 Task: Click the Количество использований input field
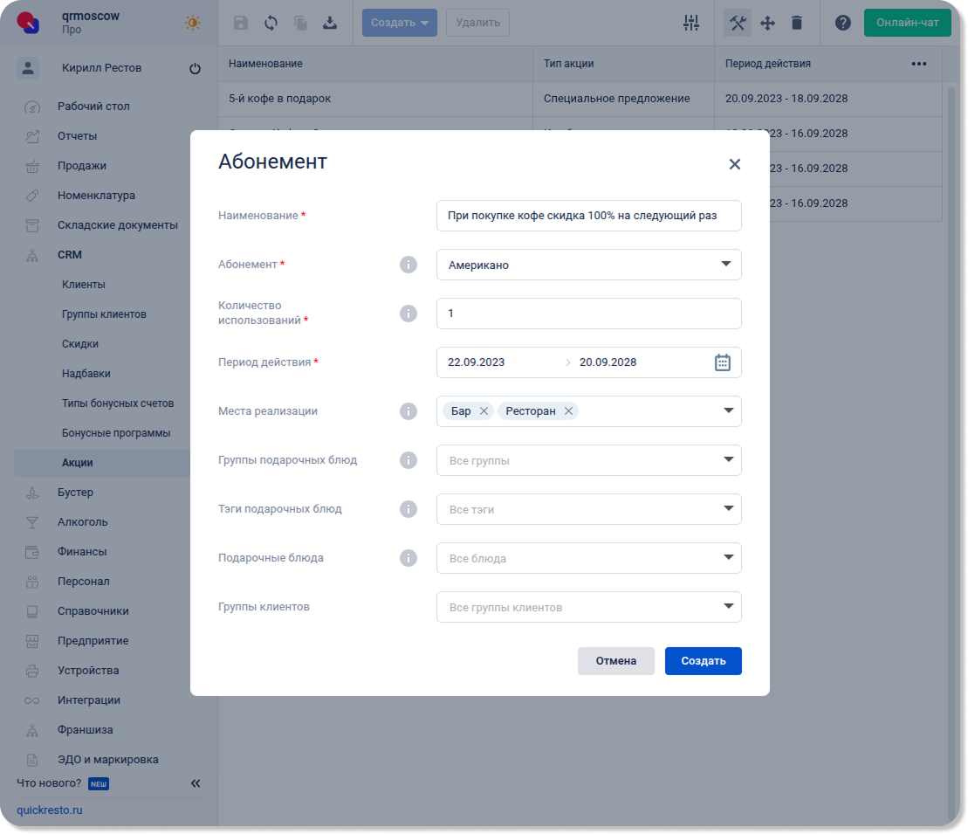tap(588, 314)
